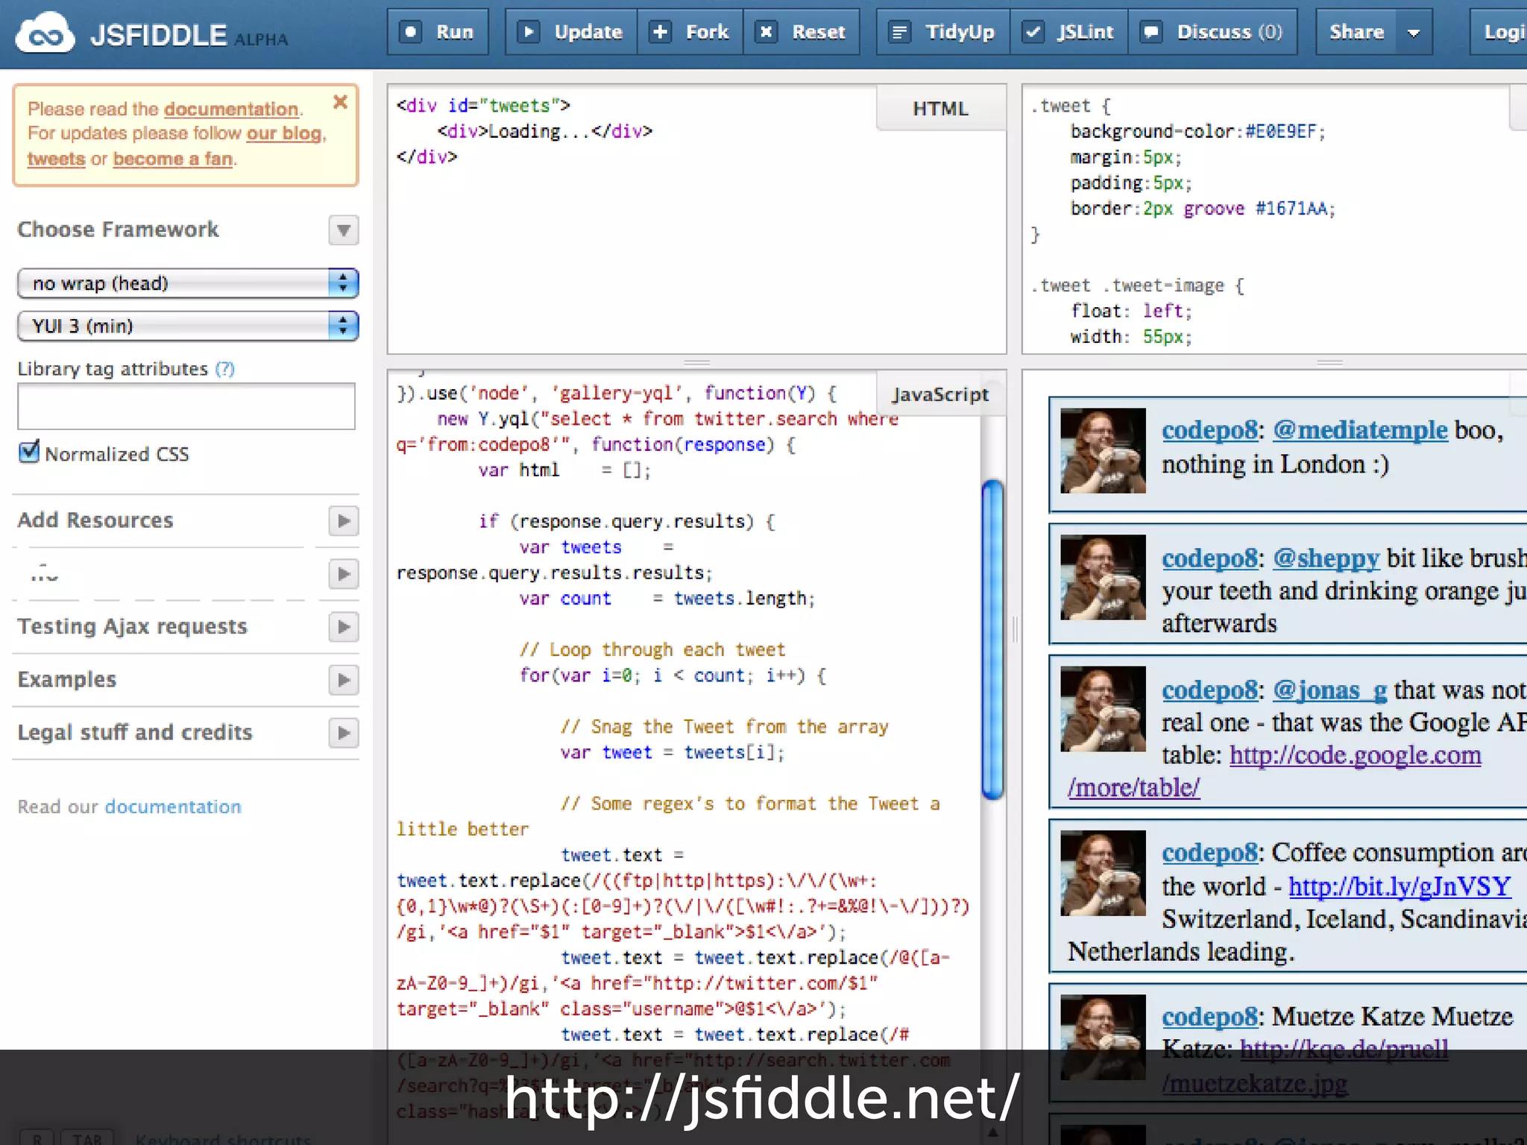
Task: Open the documentation link in notice
Action: point(231,109)
